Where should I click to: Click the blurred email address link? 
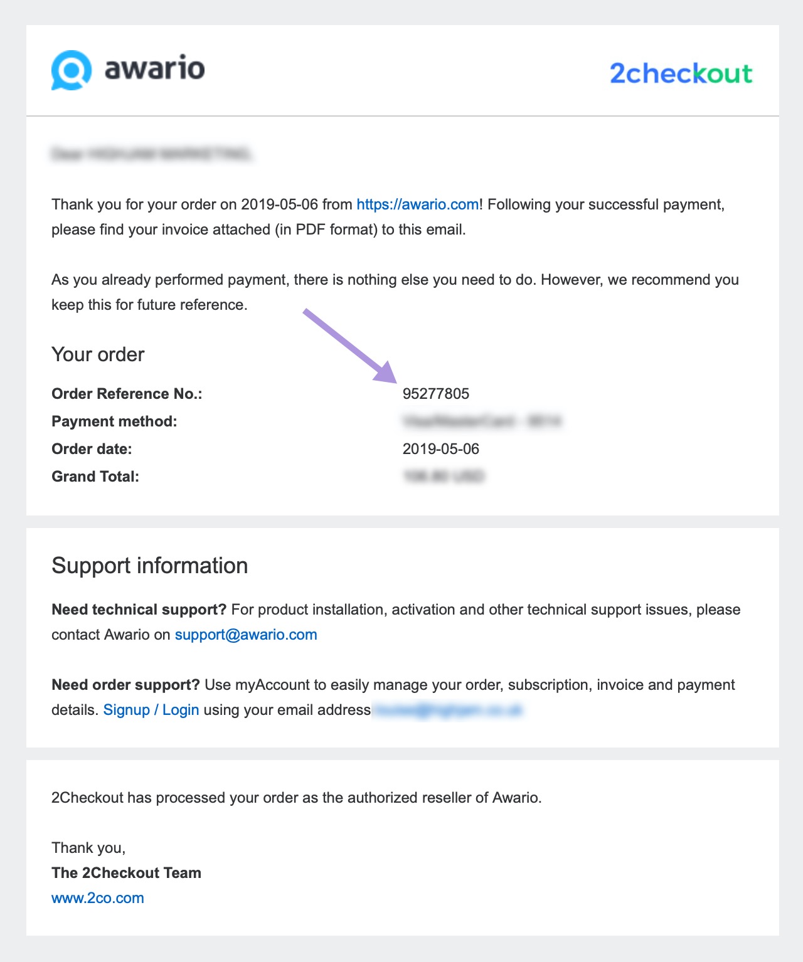pyautogui.click(x=448, y=710)
